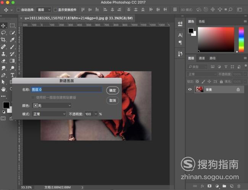Toggle visibility of the 背景 layer

190,89
